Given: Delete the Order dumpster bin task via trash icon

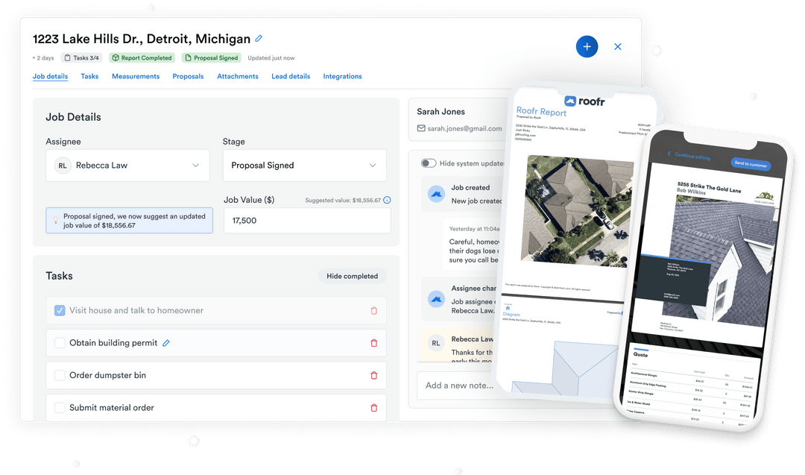Looking at the screenshot, I should [x=373, y=375].
